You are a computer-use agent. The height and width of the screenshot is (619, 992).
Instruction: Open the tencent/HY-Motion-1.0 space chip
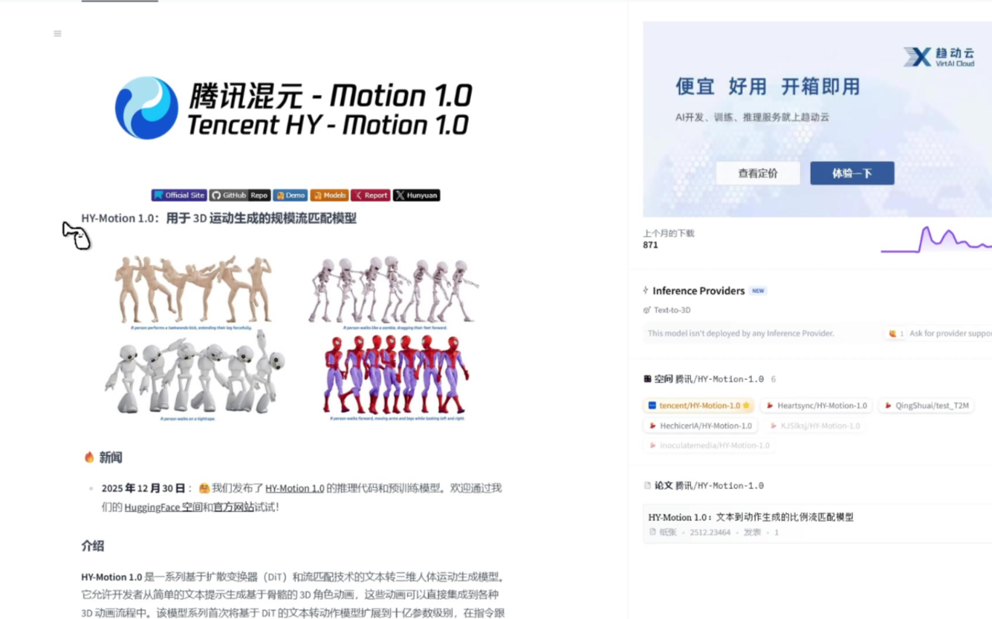point(698,405)
